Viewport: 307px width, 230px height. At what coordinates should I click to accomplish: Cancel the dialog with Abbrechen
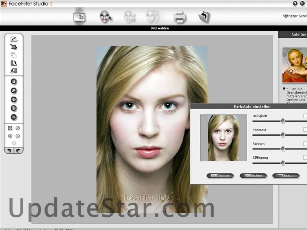click(253, 176)
